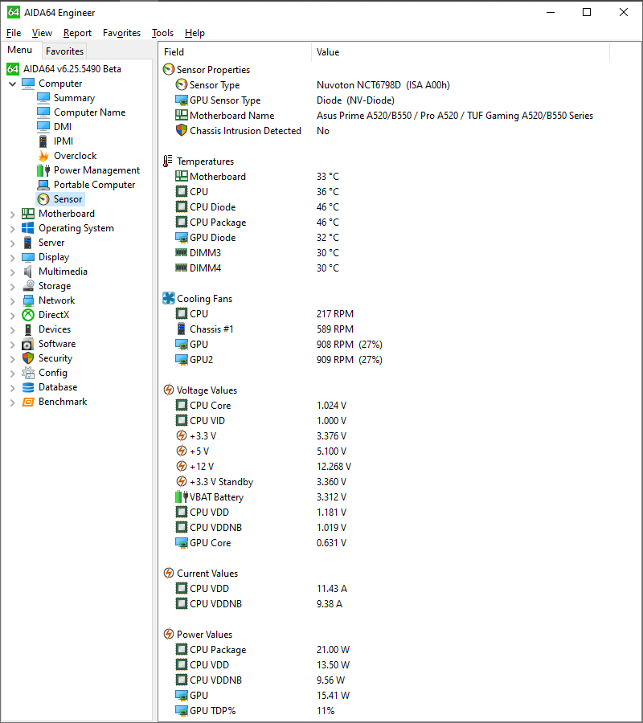Expand the Motherboard tree node
This screenshot has height=723, width=643.
(12, 214)
